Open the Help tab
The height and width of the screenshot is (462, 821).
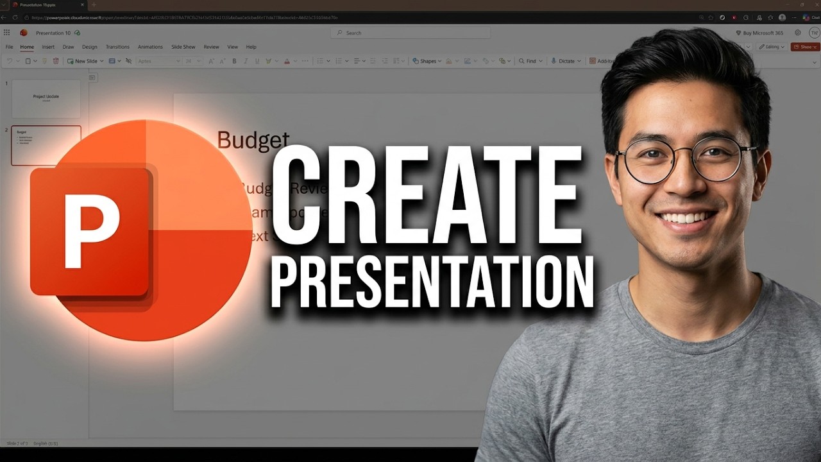(251, 47)
